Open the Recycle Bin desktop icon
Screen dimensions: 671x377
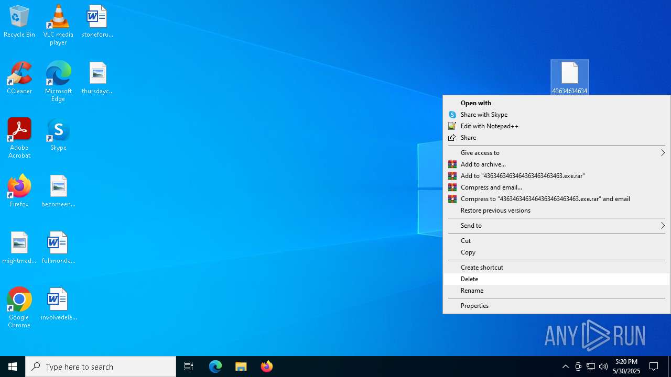(x=19, y=22)
